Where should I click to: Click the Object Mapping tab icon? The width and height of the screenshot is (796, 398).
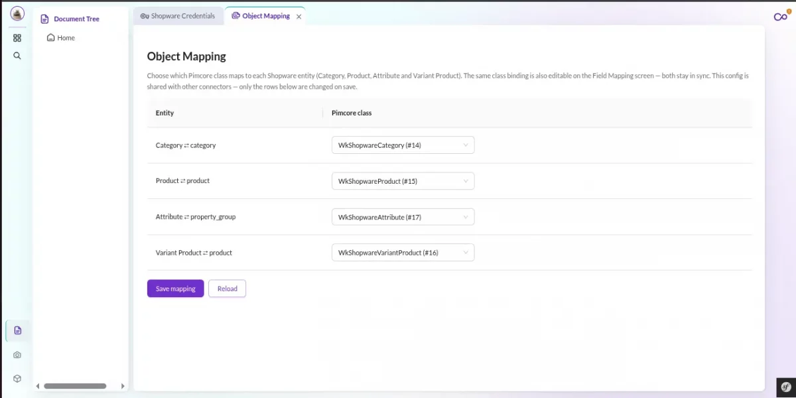point(235,16)
